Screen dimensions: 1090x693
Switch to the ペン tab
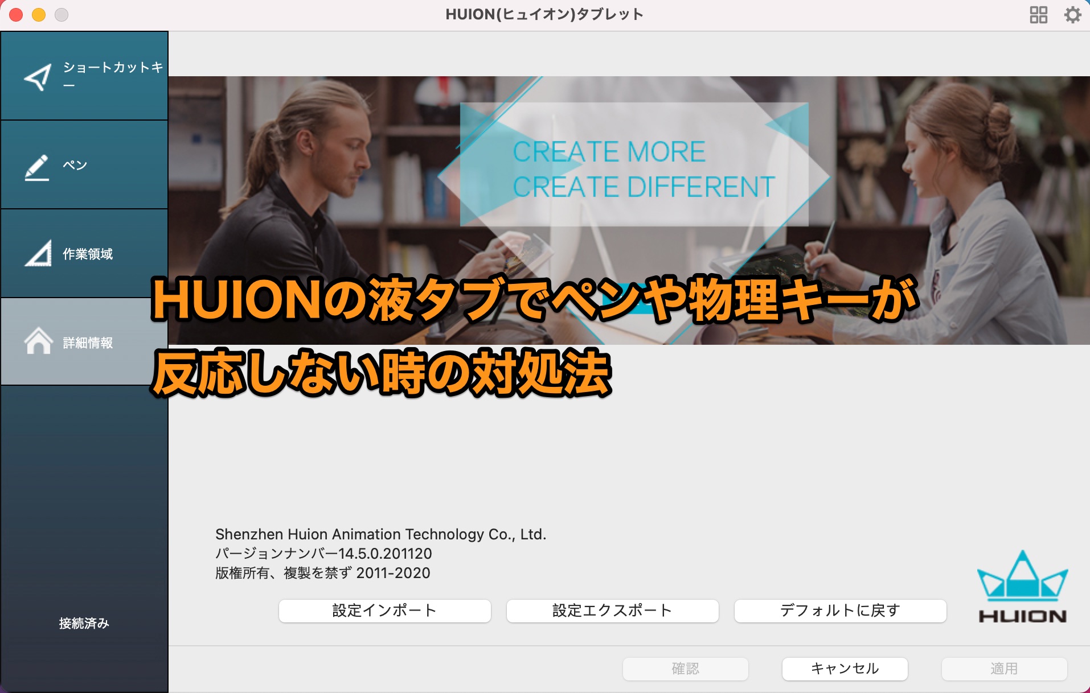pyautogui.click(x=84, y=165)
